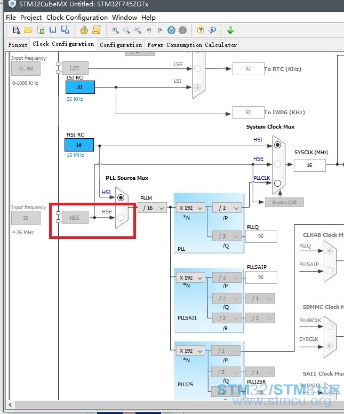
Task: Open a project with the folder icon
Action: pyautogui.click(x=28, y=30)
